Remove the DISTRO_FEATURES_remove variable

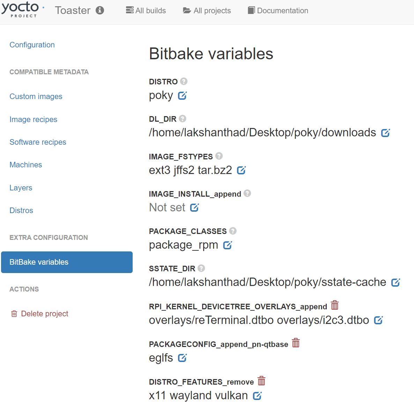tap(261, 381)
